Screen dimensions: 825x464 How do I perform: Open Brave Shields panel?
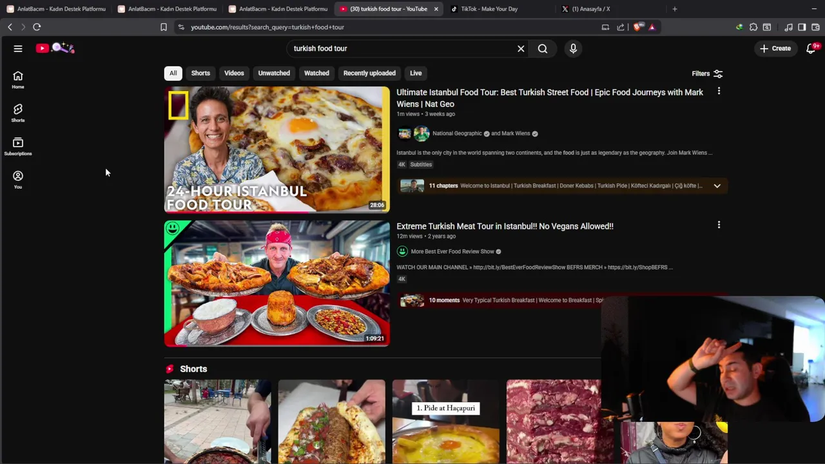(x=638, y=27)
